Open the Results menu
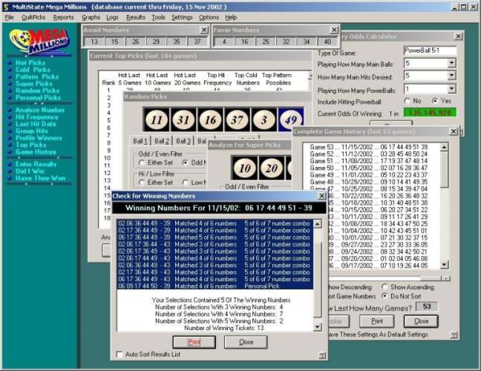Viewport: 481px width, 371px height. (x=136, y=18)
